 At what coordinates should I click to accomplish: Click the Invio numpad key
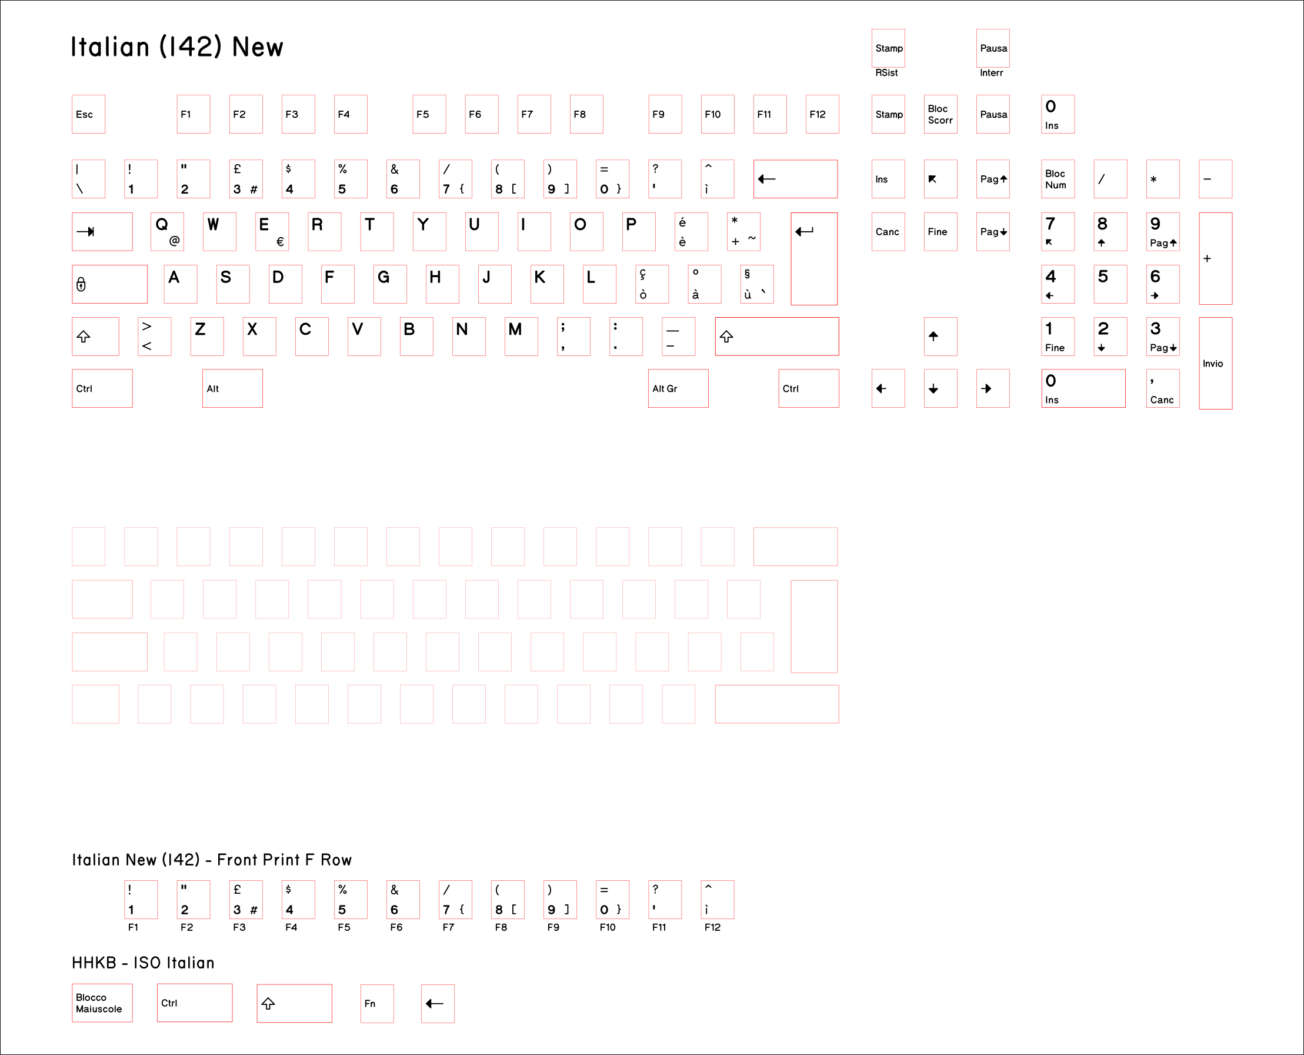1215,363
